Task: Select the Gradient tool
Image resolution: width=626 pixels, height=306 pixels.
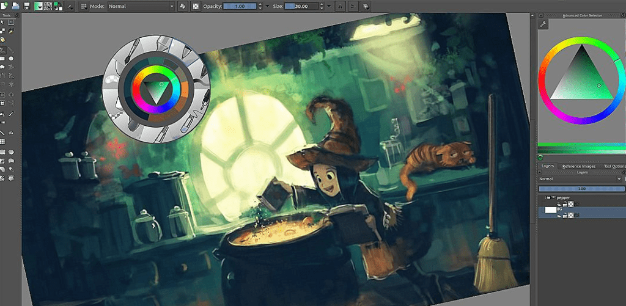Action: pyautogui.click(x=2, y=122)
